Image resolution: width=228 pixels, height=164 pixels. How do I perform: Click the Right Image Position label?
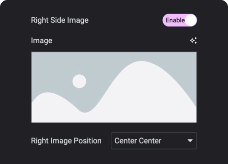[x=66, y=141]
